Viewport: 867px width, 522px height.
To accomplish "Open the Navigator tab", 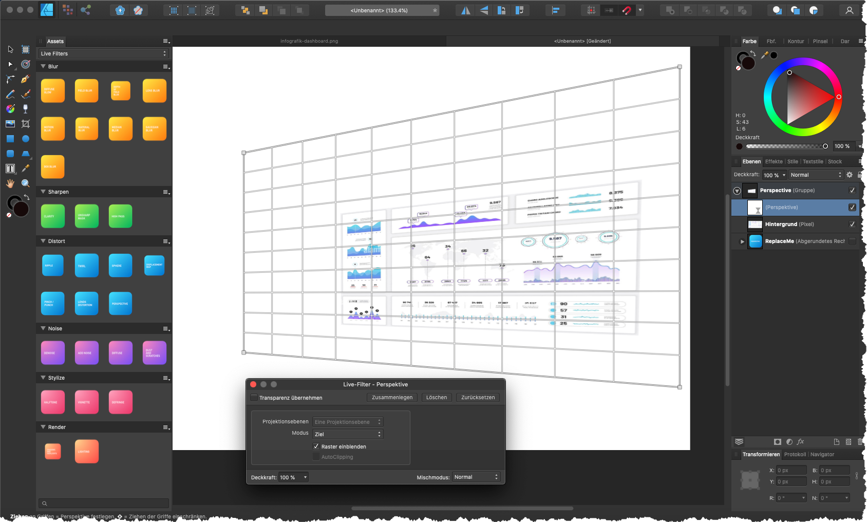I will pyautogui.click(x=822, y=454).
